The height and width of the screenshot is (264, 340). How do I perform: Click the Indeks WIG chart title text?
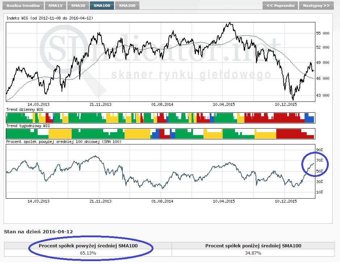(x=49, y=18)
